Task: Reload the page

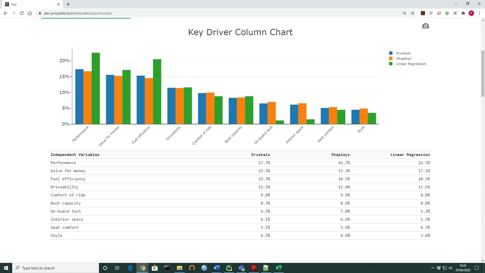Action: pyautogui.click(x=22, y=13)
